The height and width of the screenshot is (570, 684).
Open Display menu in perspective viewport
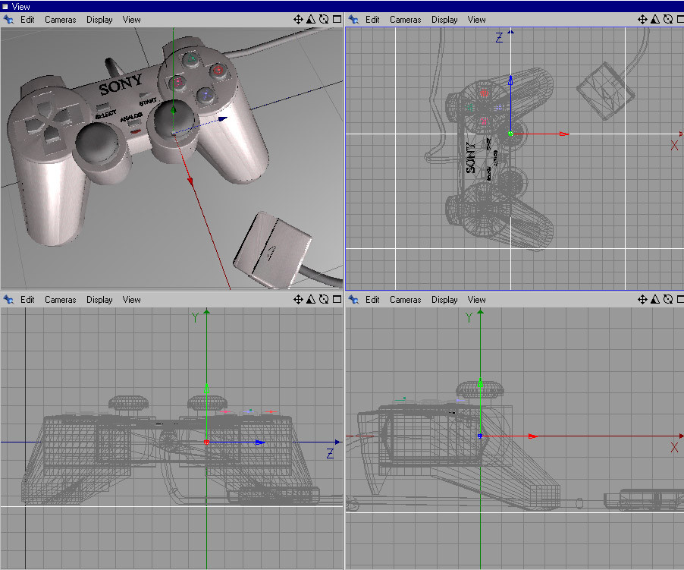99,20
